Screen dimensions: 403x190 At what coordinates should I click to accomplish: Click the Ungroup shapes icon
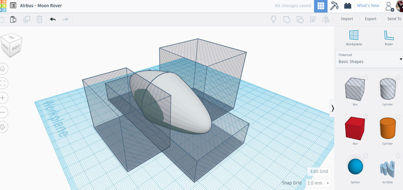pyautogui.click(x=299, y=19)
